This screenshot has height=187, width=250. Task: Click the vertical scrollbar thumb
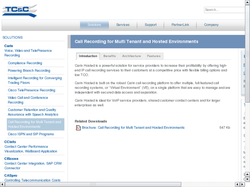(247, 54)
